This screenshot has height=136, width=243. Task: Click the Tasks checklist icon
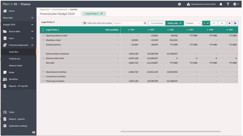pos(5,112)
